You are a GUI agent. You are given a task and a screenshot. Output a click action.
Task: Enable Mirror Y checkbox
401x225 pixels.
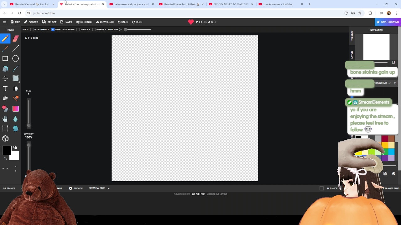94,29
